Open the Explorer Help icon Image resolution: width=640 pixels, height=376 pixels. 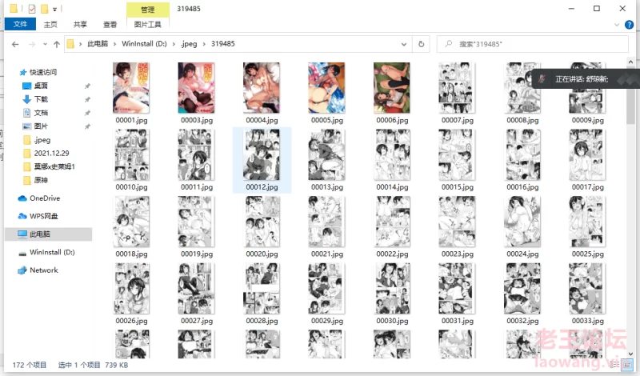pyautogui.click(x=629, y=25)
